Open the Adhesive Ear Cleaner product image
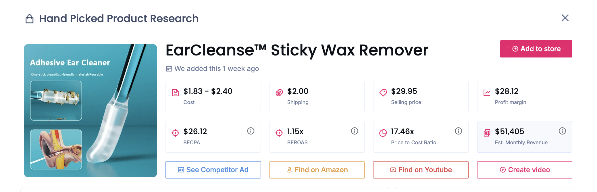 point(90,111)
